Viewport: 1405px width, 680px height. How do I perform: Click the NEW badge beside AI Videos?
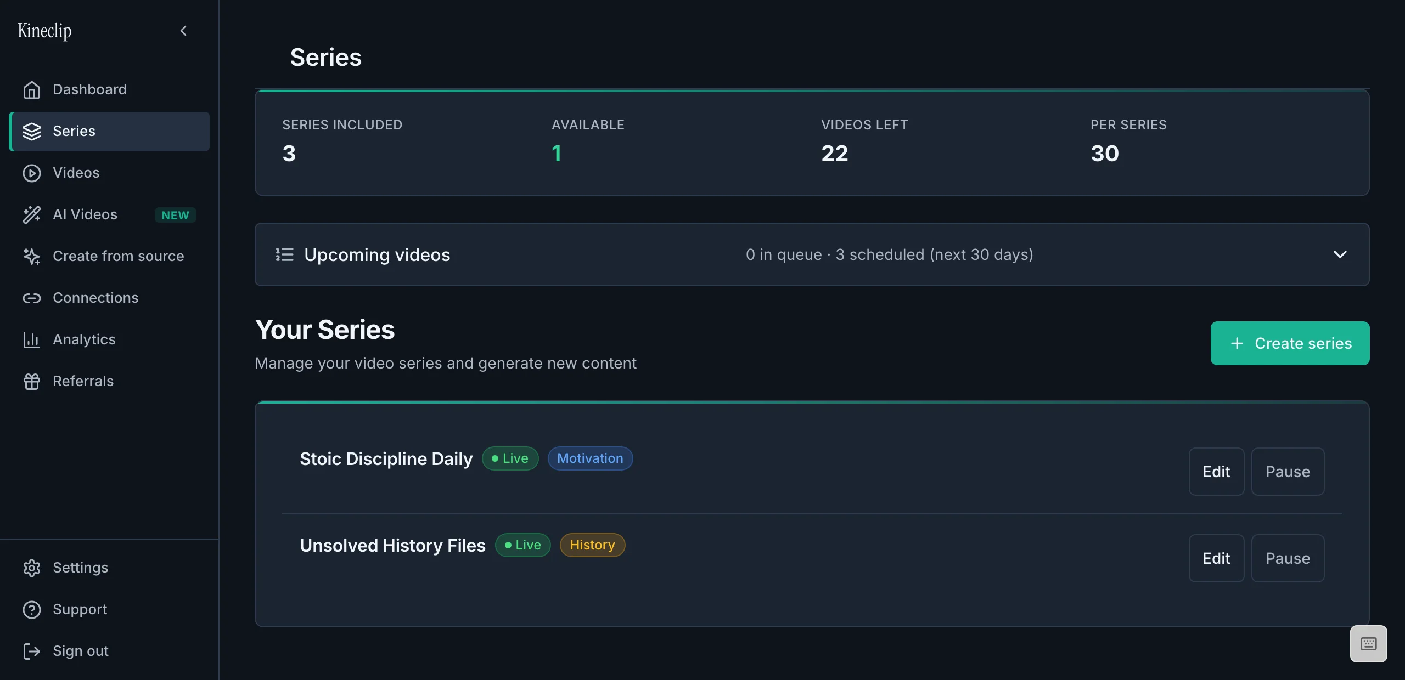[x=175, y=215]
